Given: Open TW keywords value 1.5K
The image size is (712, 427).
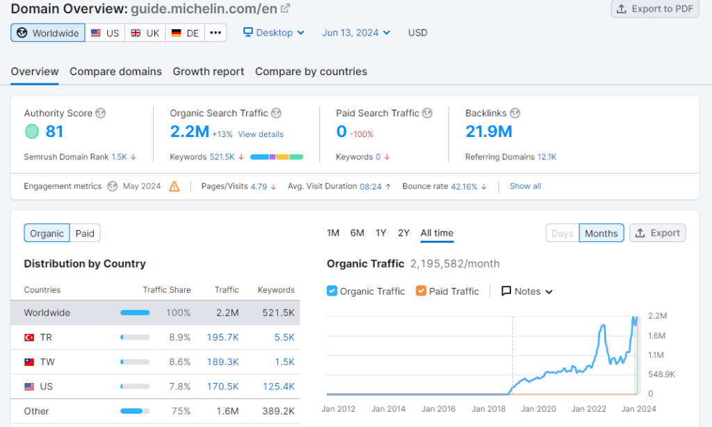Looking at the screenshot, I should point(284,362).
